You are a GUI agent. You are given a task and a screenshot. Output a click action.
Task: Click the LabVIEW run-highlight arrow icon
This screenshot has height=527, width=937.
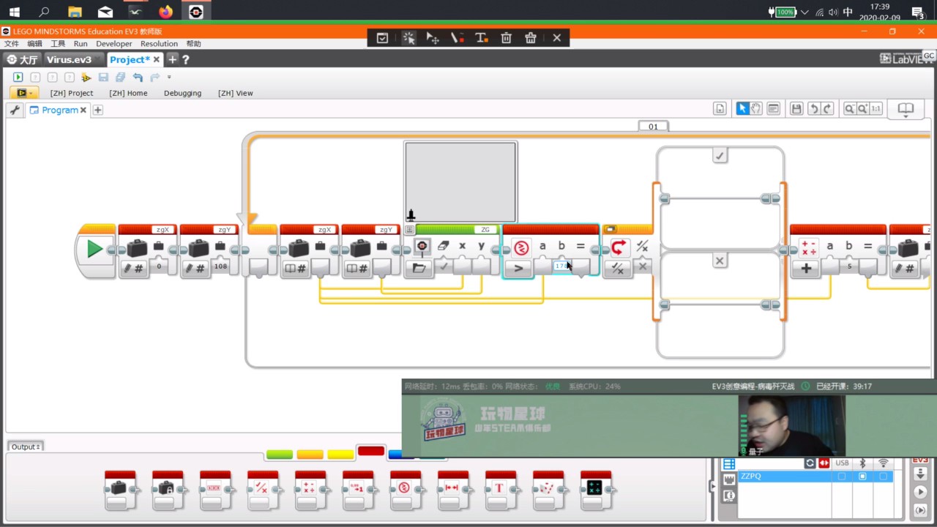(x=86, y=77)
